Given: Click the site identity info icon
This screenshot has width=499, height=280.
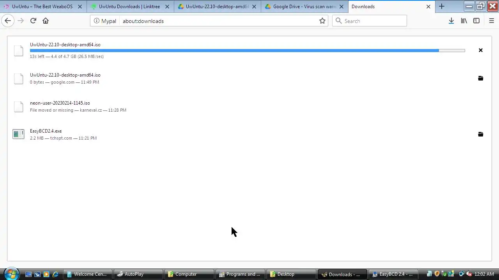Looking at the screenshot, I should [x=96, y=21].
